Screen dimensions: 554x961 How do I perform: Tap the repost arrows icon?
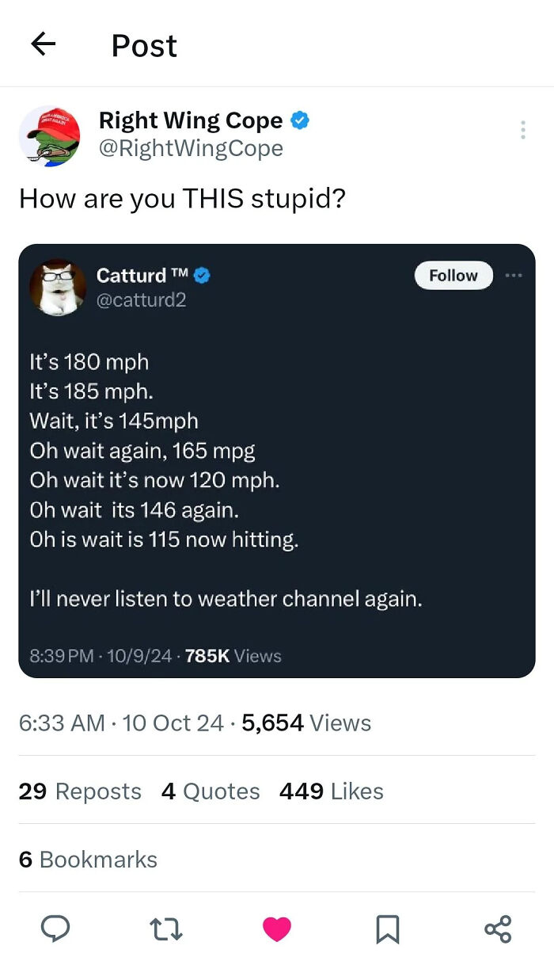pyautogui.click(x=166, y=928)
